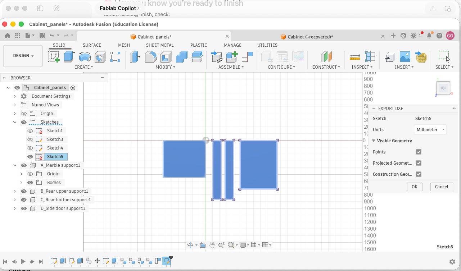Select Sketch5 in the browser tree
The height and width of the screenshot is (271, 461).
55,157
